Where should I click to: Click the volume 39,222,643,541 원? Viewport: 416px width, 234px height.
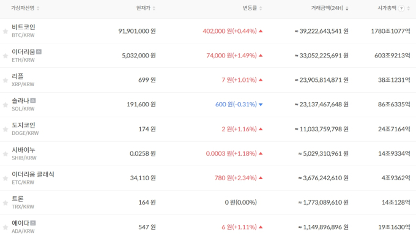click(x=322, y=31)
